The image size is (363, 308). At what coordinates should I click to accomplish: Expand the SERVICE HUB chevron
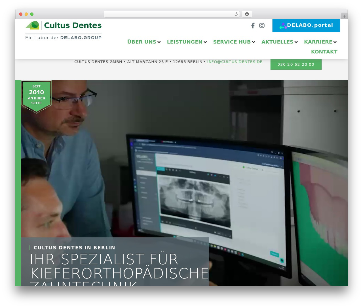click(x=254, y=42)
